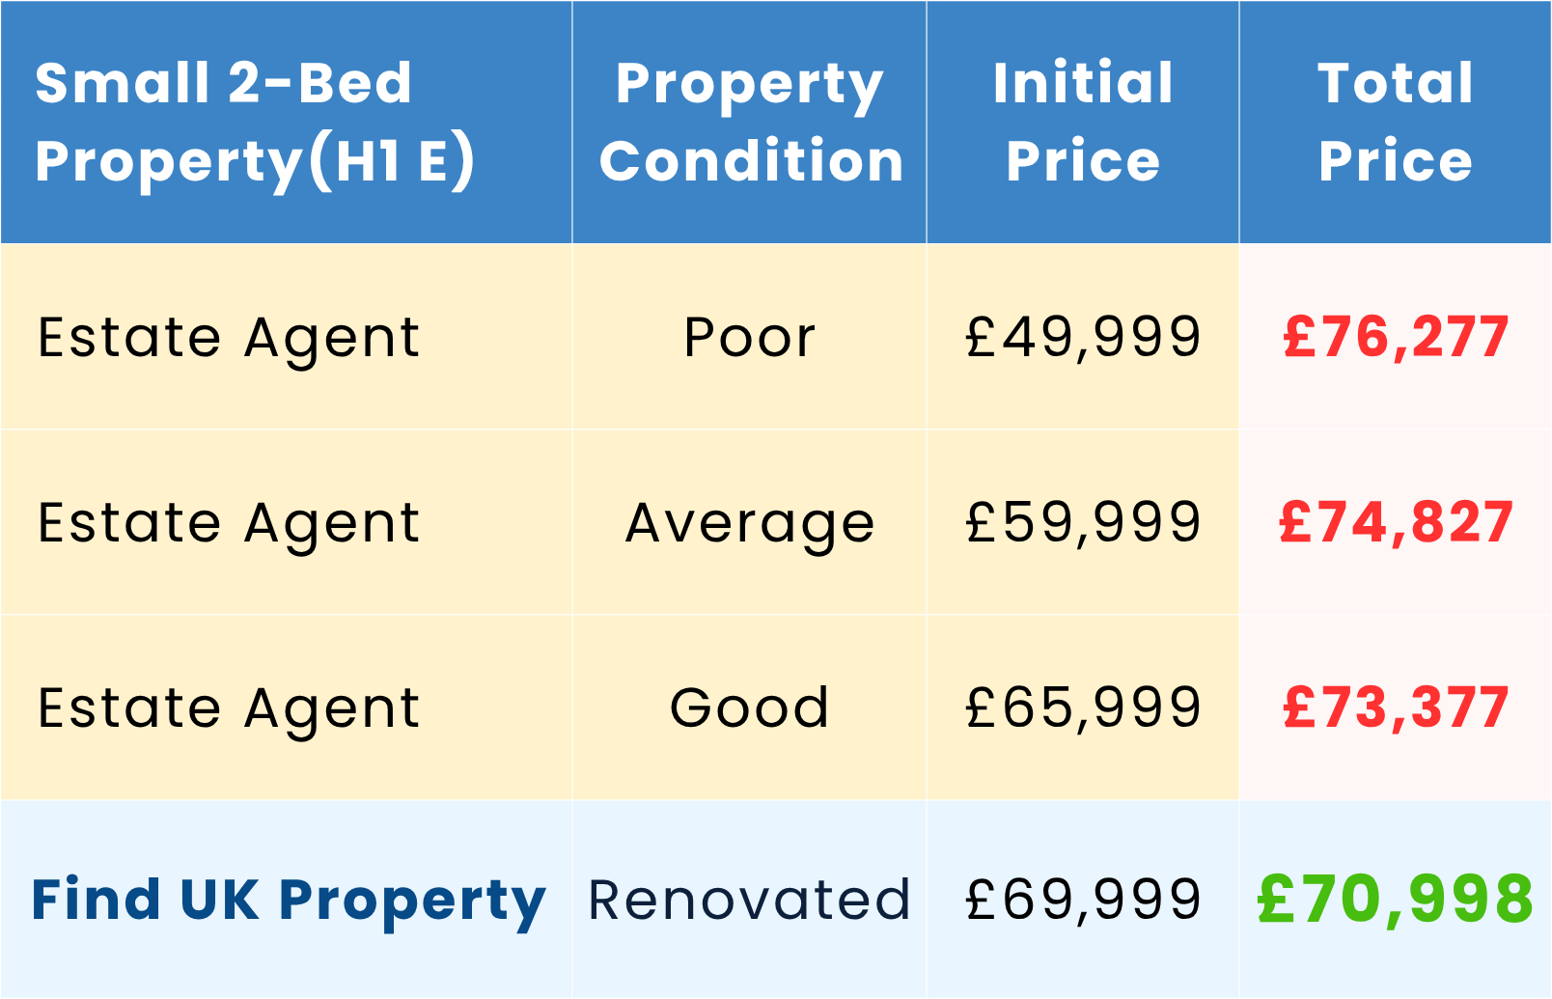Screen dimensions: 1552x999
Task: Click 'Estate Agent' in the Average condition row
Action: point(229,524)
